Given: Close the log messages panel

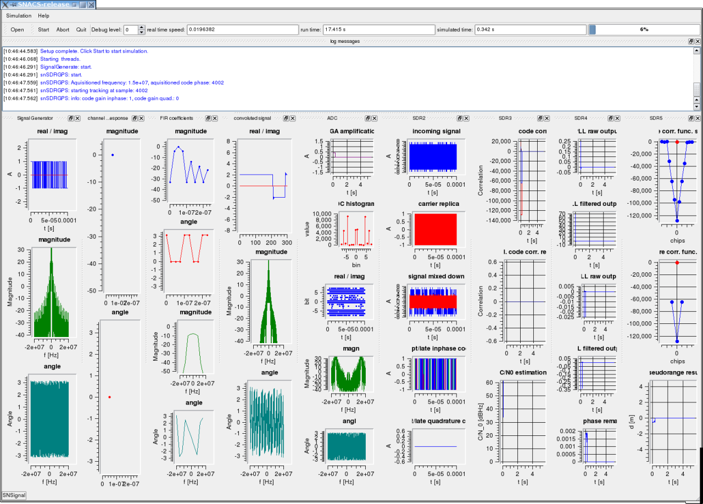Looking at the screenshot, I should 698,41.
